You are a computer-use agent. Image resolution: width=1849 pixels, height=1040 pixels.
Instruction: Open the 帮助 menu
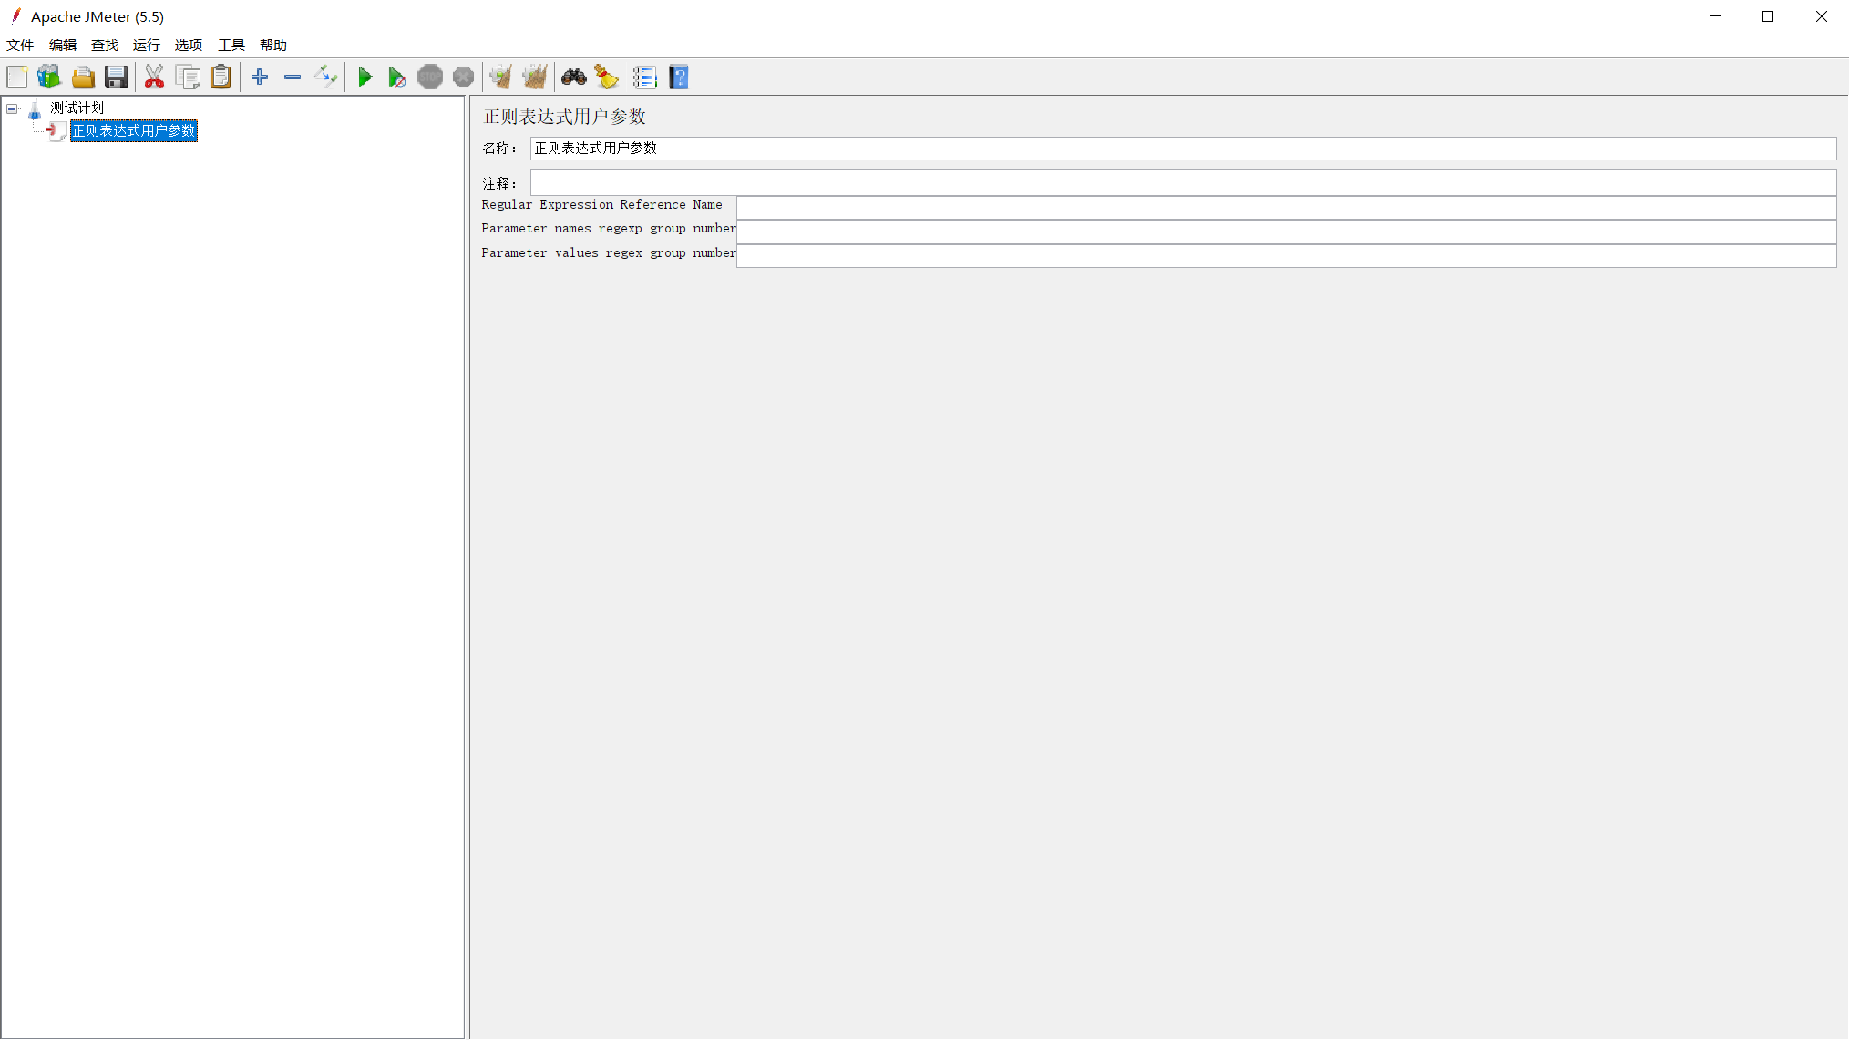click(273, 45)
